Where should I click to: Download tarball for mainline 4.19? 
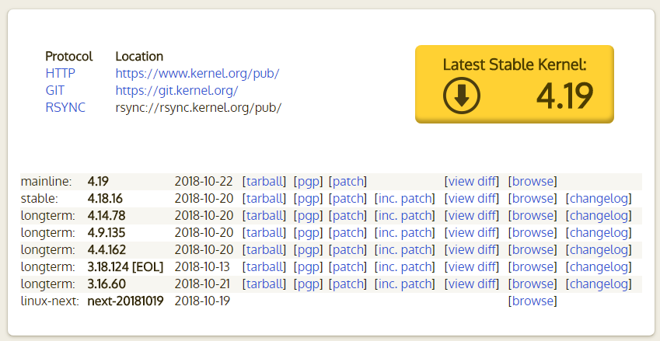tap(264, 182)
